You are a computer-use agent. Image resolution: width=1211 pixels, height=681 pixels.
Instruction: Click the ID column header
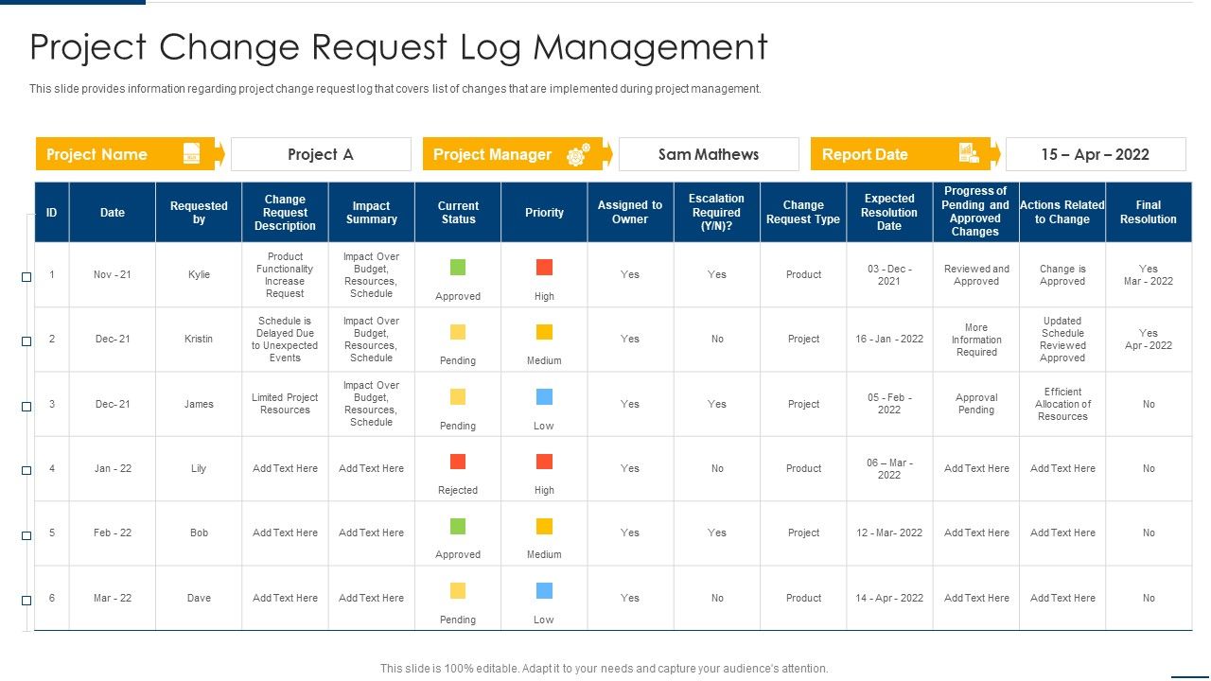(x=52, y=213)
